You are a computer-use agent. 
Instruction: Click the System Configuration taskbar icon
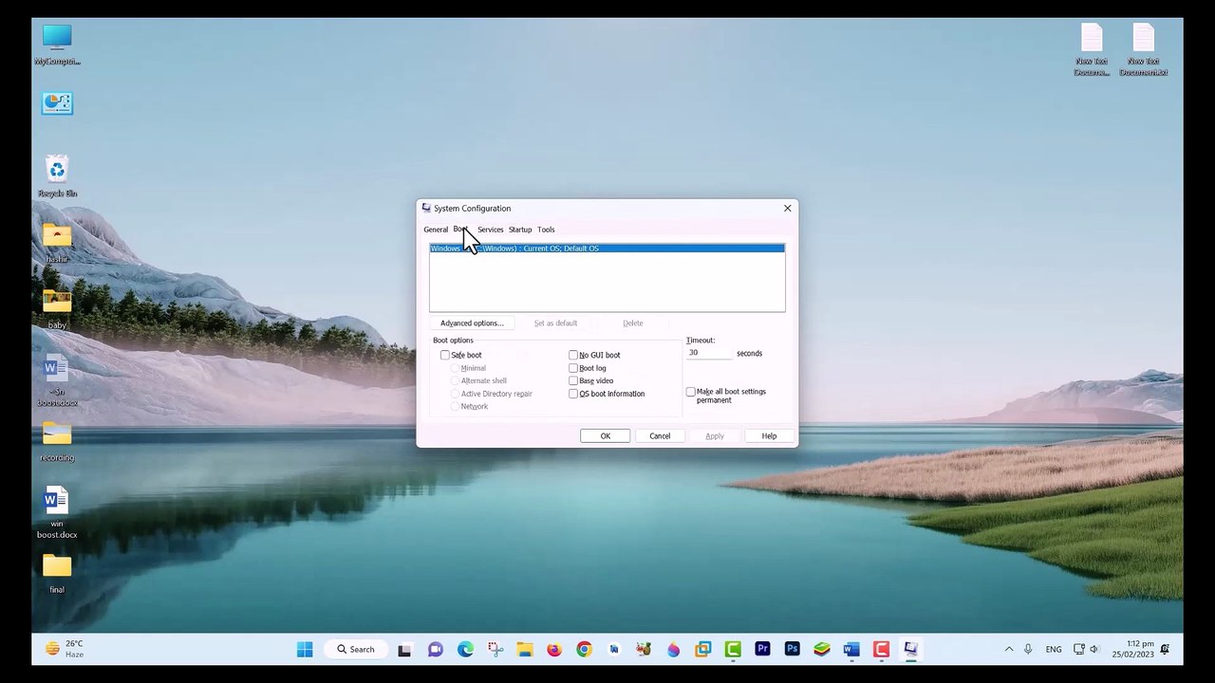[x=911, y=650]
